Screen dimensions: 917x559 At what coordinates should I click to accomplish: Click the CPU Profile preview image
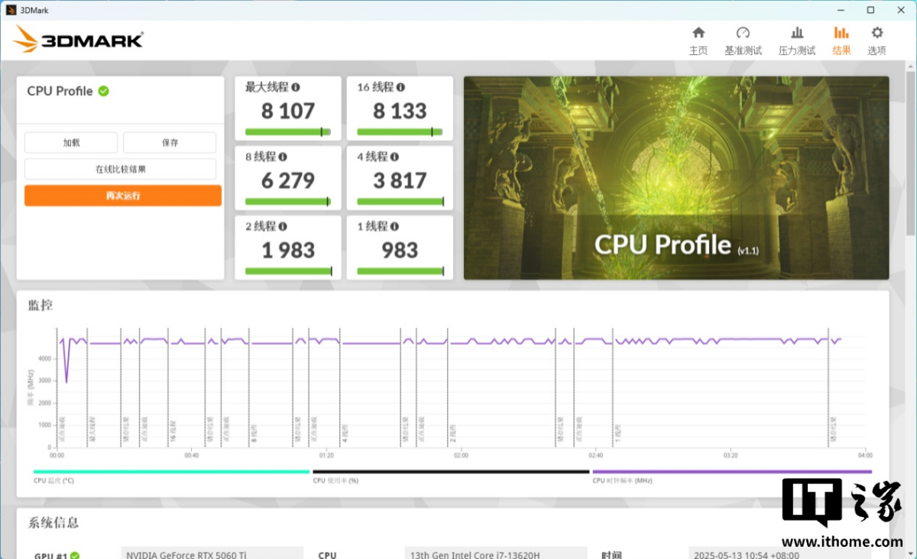pyautogui.click(x=676, y=177)
